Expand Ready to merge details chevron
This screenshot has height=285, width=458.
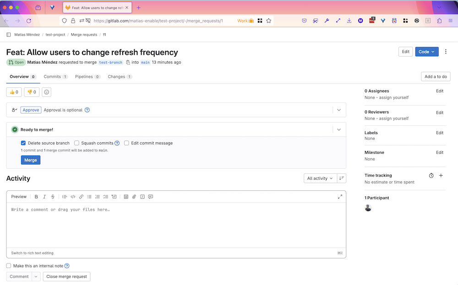point(339,129)
